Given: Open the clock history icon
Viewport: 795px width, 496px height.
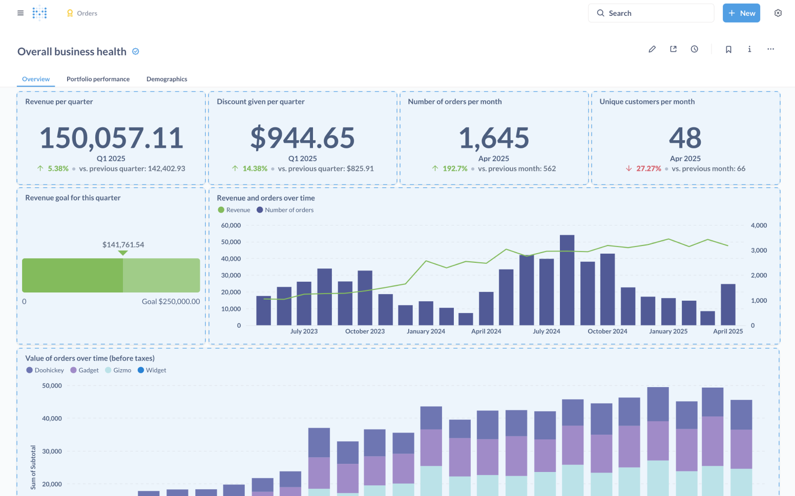Looking at the screenshot, I should click(x=694, y=49).
